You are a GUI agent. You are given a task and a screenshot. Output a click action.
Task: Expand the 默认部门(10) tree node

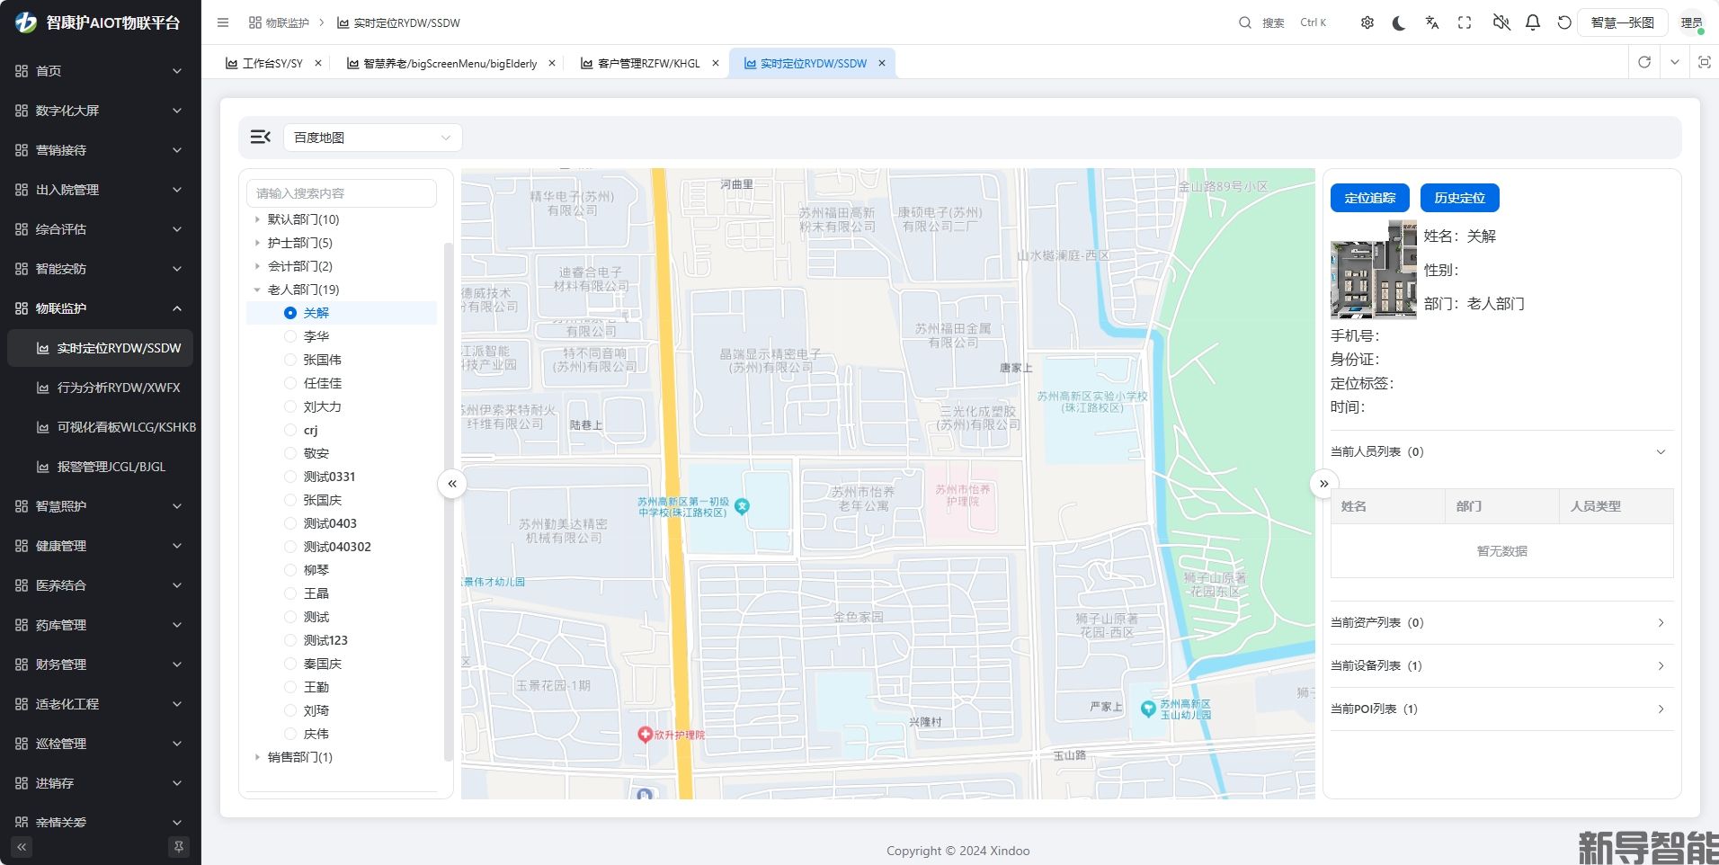pyautogui.click(x=257, y=219)
